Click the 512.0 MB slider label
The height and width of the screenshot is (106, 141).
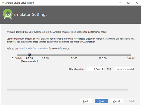[17, 58]
